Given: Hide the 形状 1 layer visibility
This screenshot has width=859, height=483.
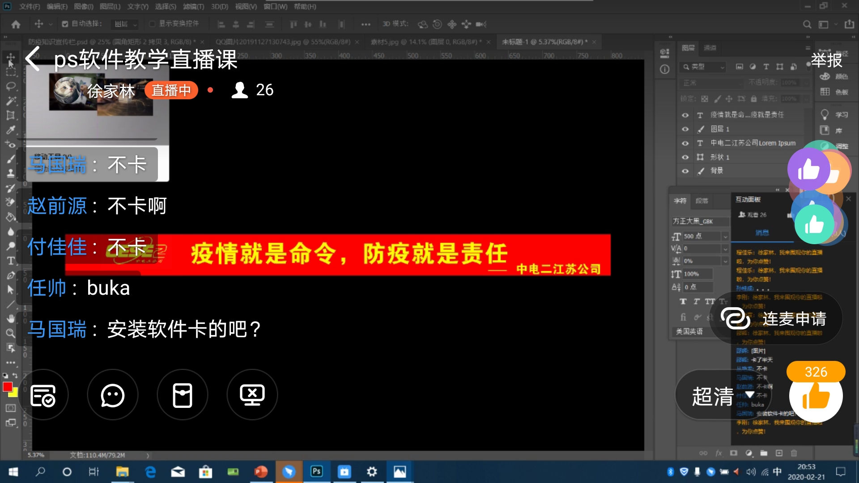Looking at the screenshot, I should 685,157.
